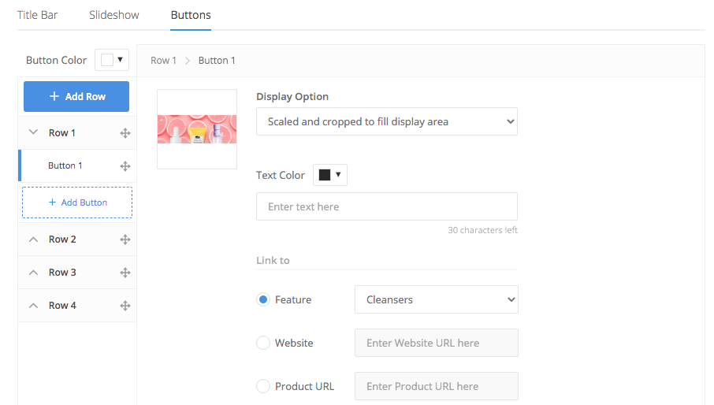The width and height of the screenshot is (714, 405).
Task: Select the Website link option
Action: (263, 343)
